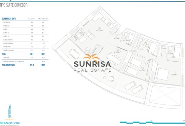Viewport: 185px width, 126px height.
Task: Click TOTAL CON TERRAZA useful value 121,3
Action: tap(32, 65)
